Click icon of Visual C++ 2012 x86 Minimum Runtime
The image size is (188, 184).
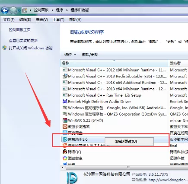[x=65, y=70]
